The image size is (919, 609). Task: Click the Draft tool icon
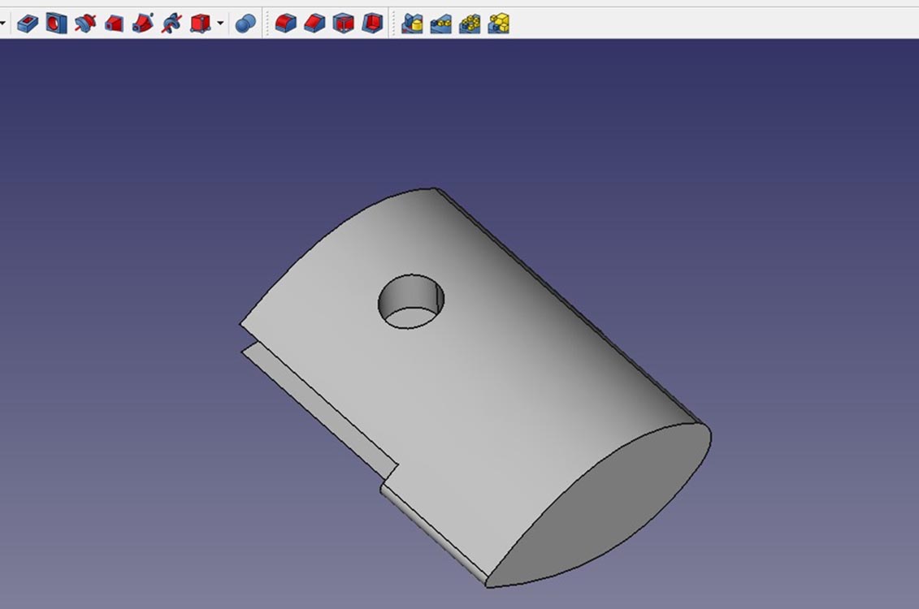344,24
